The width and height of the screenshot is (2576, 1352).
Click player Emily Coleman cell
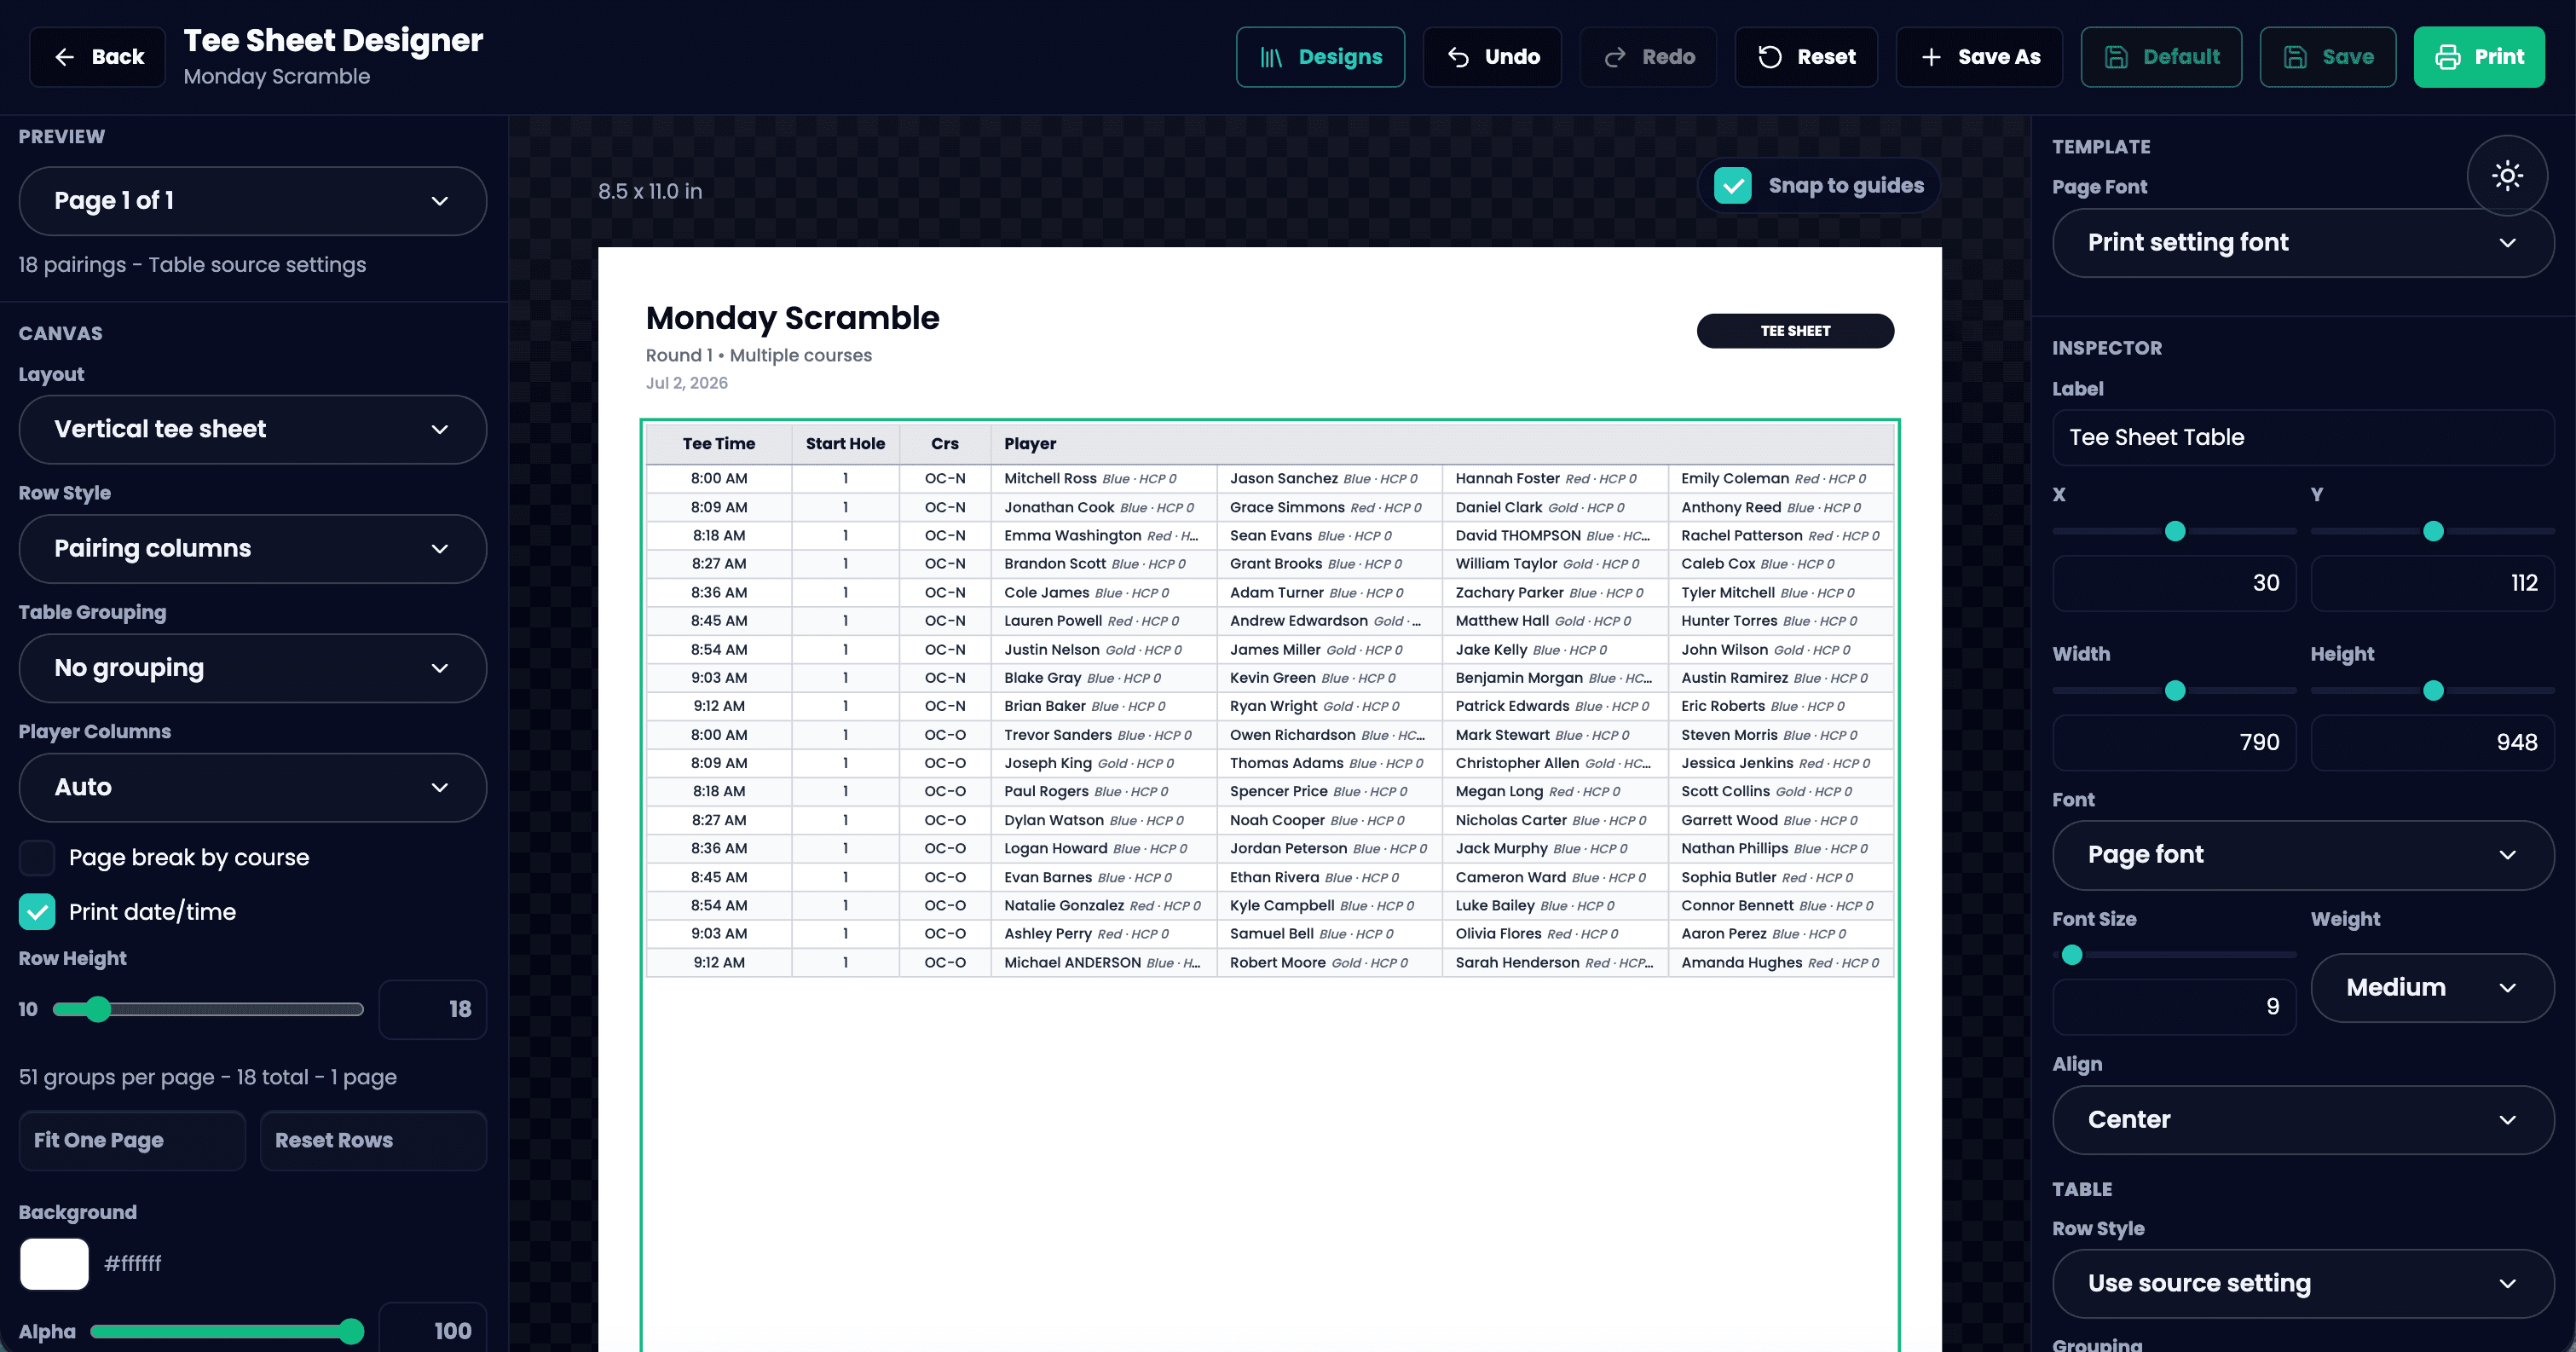pos(1780,479)
